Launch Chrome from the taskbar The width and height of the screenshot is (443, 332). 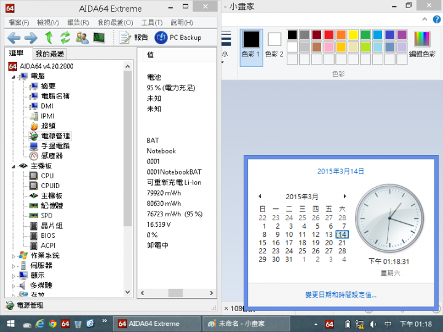(x=52, y=324)
